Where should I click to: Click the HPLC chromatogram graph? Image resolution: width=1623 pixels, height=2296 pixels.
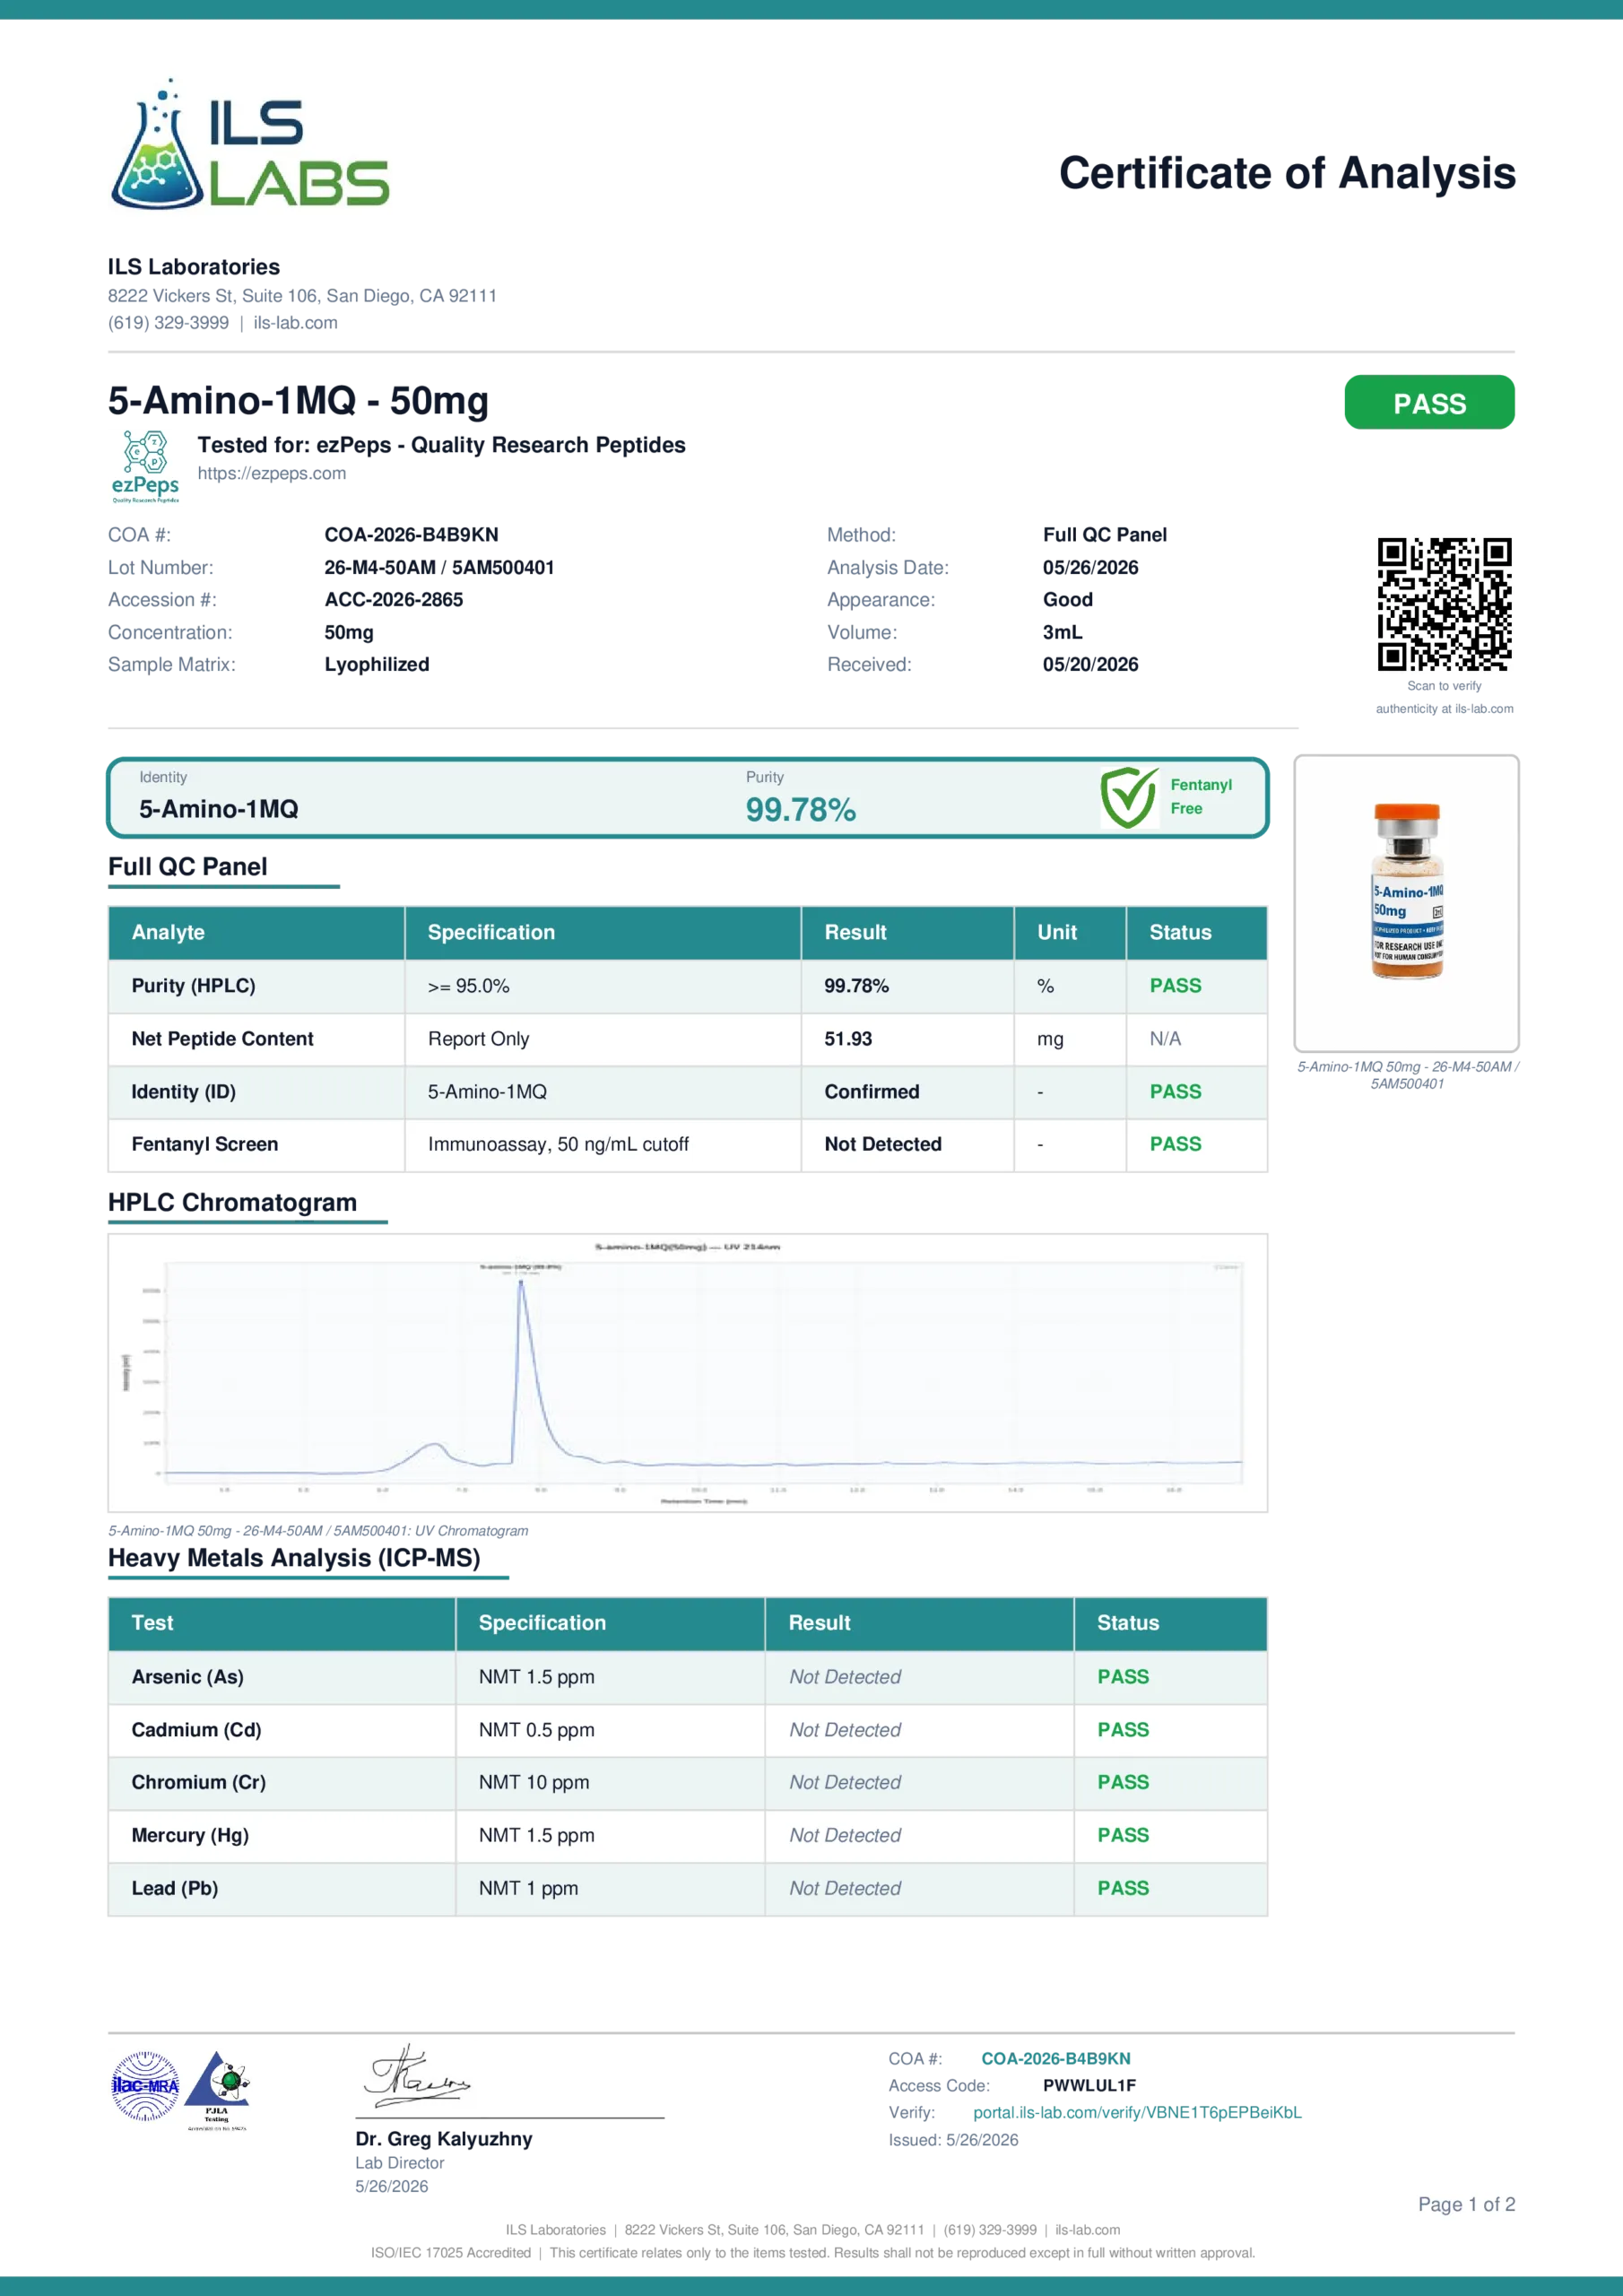pyautogui.click(x=688, y=1372)
